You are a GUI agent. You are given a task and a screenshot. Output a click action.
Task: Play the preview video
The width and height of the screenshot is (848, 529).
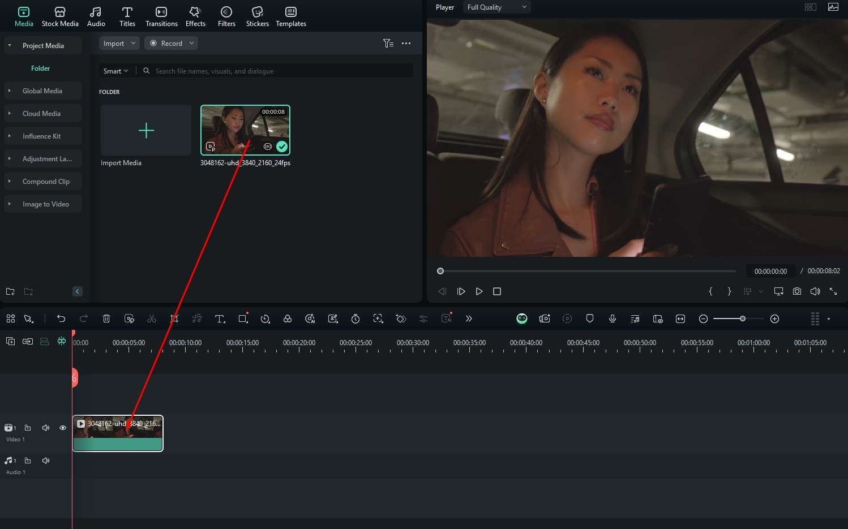[x=479, y=291]
